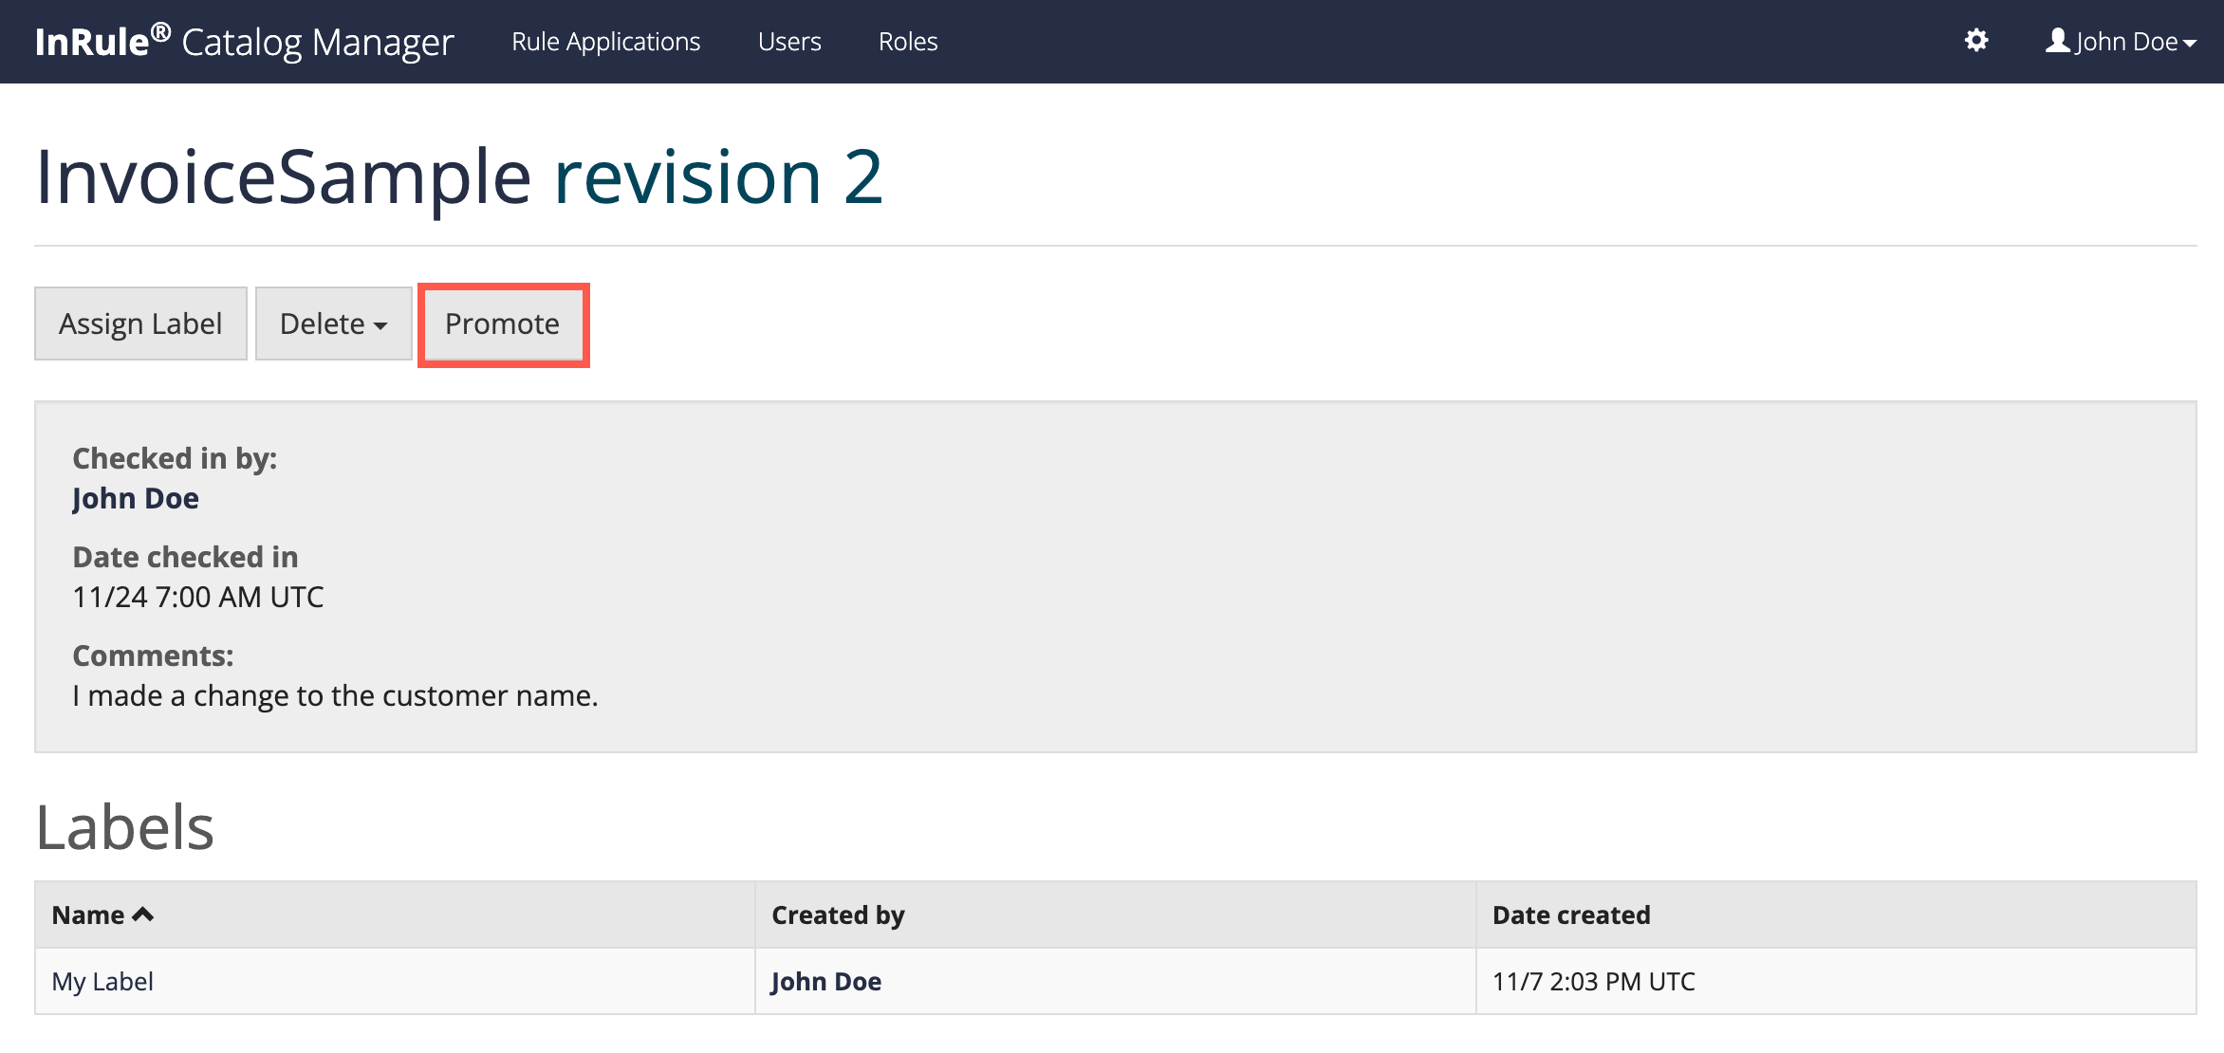Go to the Users page

pyautogui.click(x=788, y=42)
